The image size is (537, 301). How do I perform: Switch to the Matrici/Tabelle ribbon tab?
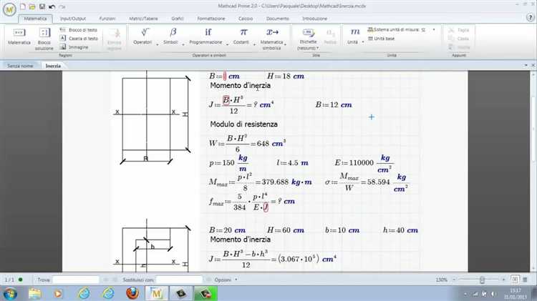point(143,19)
